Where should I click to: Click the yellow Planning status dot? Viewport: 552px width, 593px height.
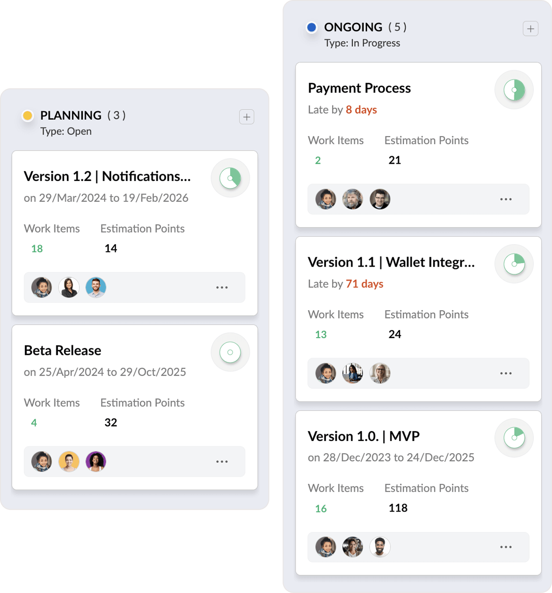[28, 116]
